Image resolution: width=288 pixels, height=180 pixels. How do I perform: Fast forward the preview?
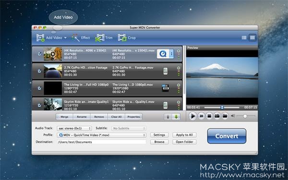201,116
